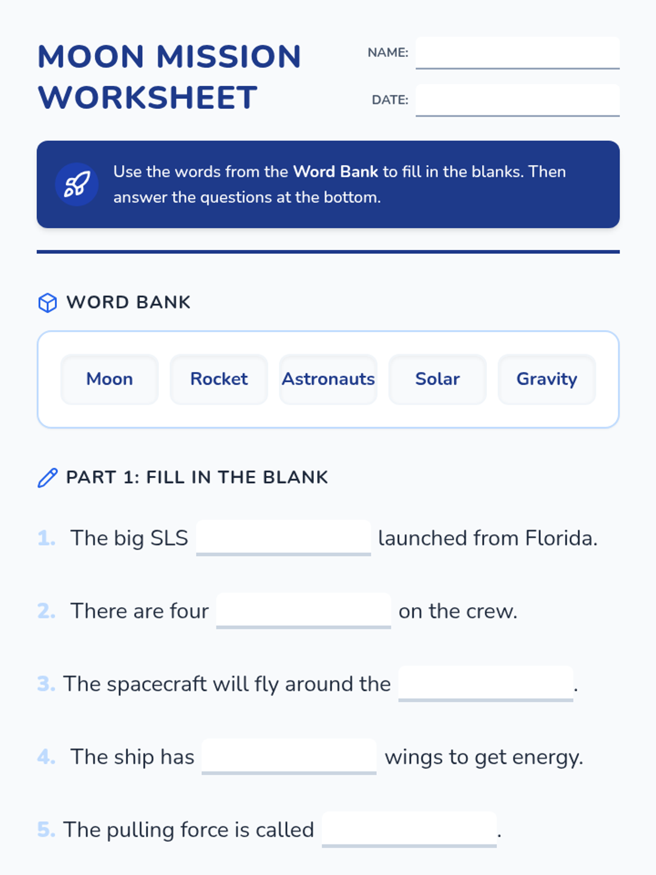This screenshot has height=875, width=656.
Task: Click the blank after 'There are four'
Action: point(303,610)
